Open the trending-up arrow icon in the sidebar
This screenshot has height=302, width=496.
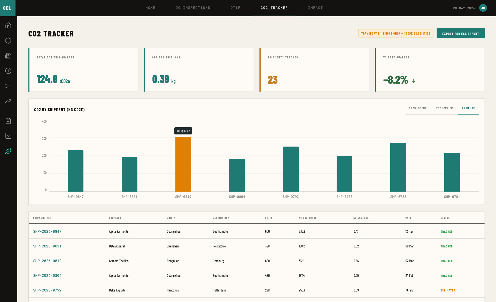8,101
